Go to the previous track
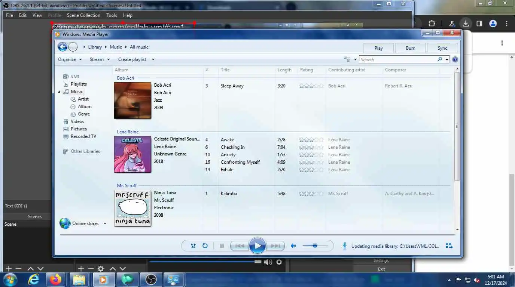 pos(240,246)
